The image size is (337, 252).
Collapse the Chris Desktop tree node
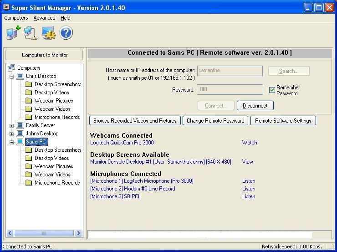(12, 77)
